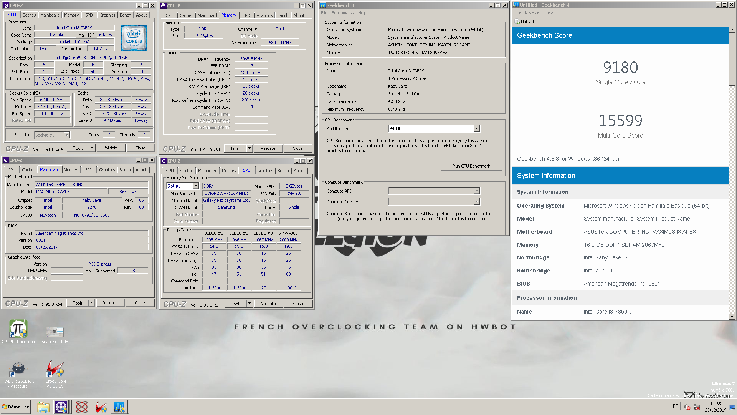Open Tools arrow in CPU-Z Mainboard window

click(91, 303)
